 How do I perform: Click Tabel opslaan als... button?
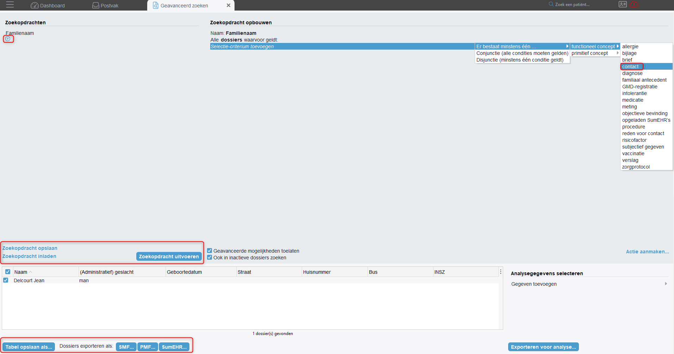click(29, 347)
